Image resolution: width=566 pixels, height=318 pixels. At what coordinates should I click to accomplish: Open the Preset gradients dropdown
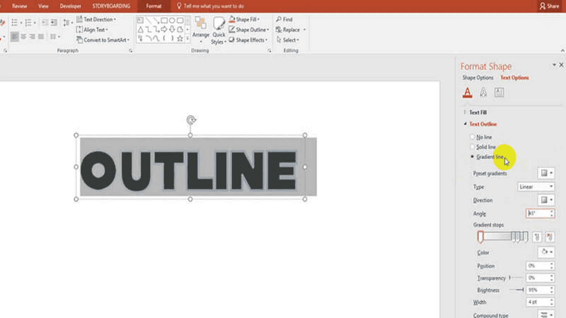tap(546, 173)
